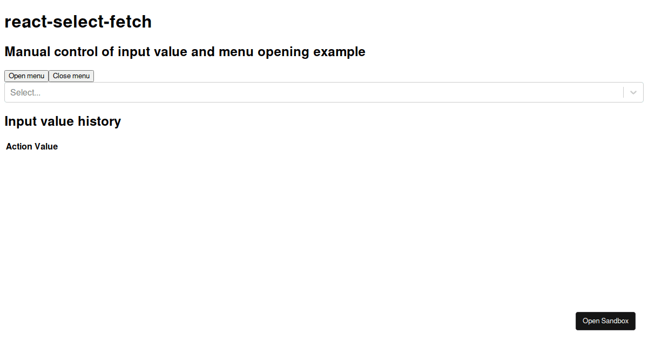Click the Open menu button
This screenshot has height=340, width=648.
[x=26, y=76]
